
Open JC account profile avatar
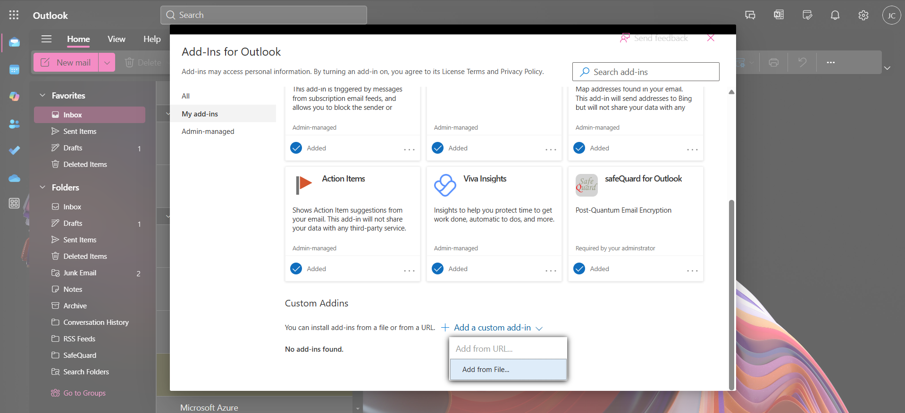892,15
